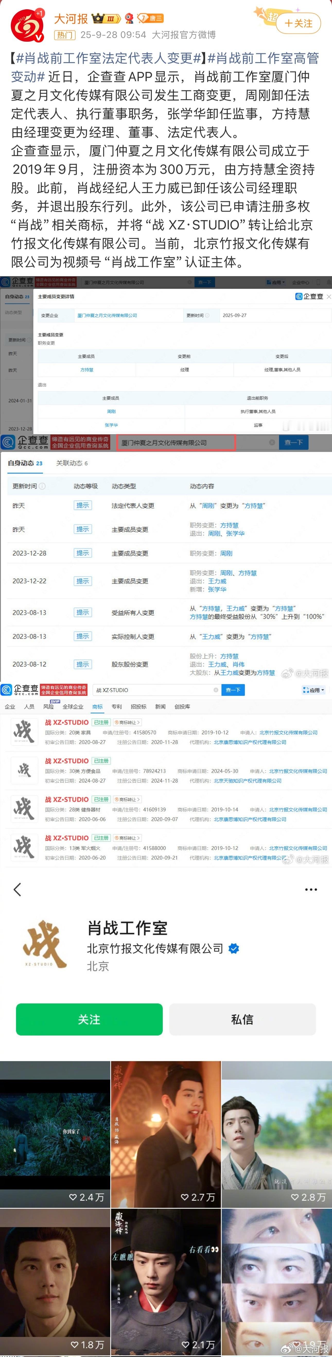This screenshot has height=1357, width=332.
Task: Tap the 热门 tag under the account name
Action: pos(65,35)
